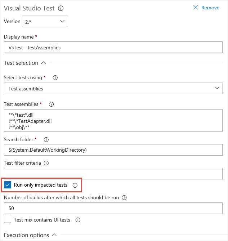Open info for Number of builds setting

click(124, 198)
